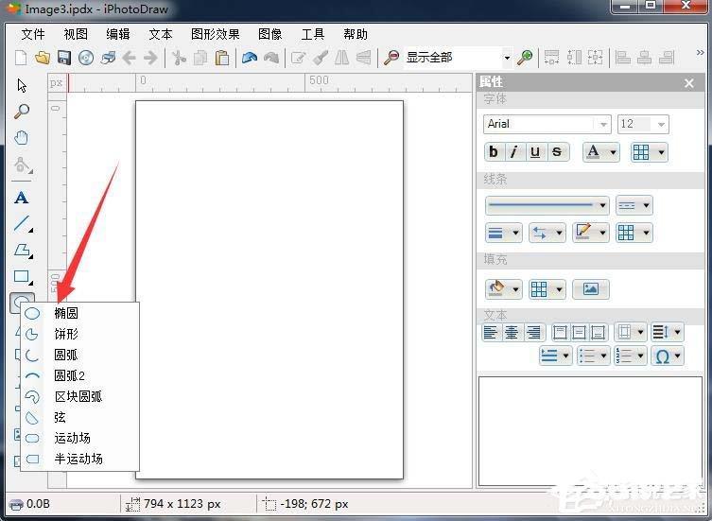Open the dash pattern dropdown
The image size is (712, 521).
[x=634, y=205]
